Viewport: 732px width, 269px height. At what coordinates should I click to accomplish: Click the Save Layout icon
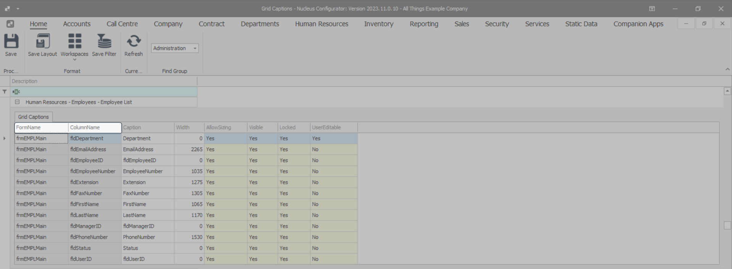(x=42, y=41)
